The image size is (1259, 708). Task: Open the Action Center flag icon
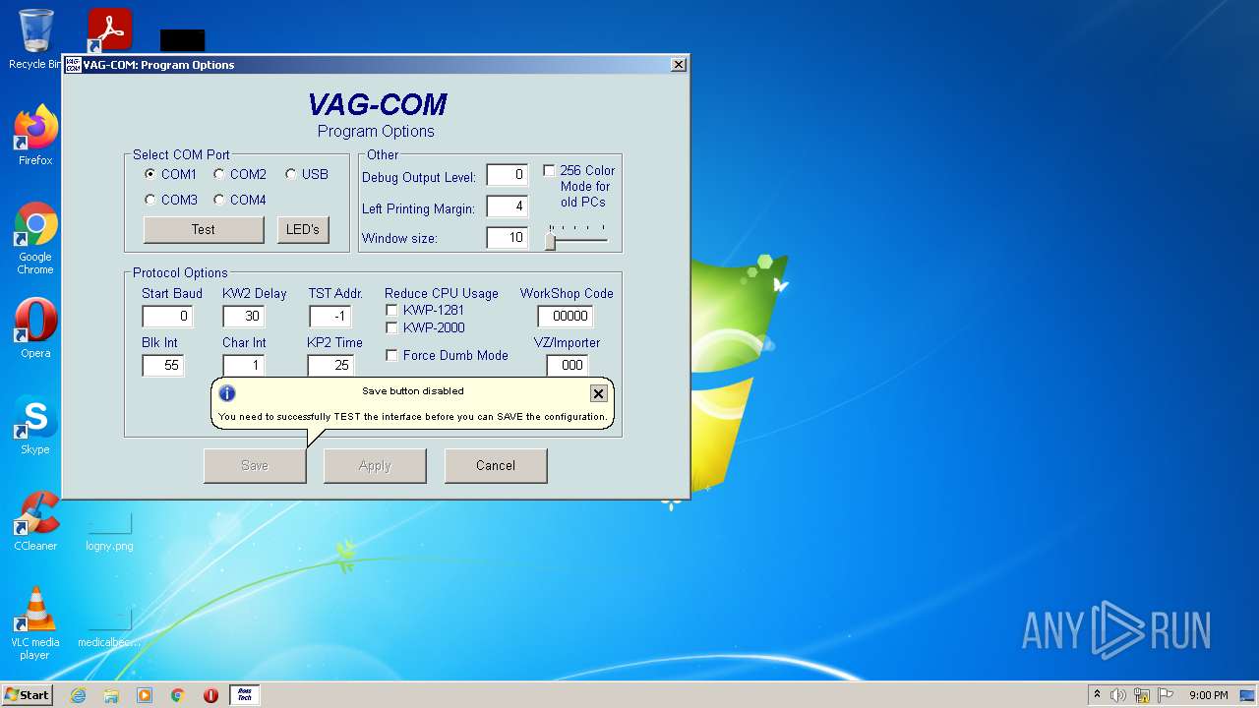pyautogui.click(x=1165, y=695)
